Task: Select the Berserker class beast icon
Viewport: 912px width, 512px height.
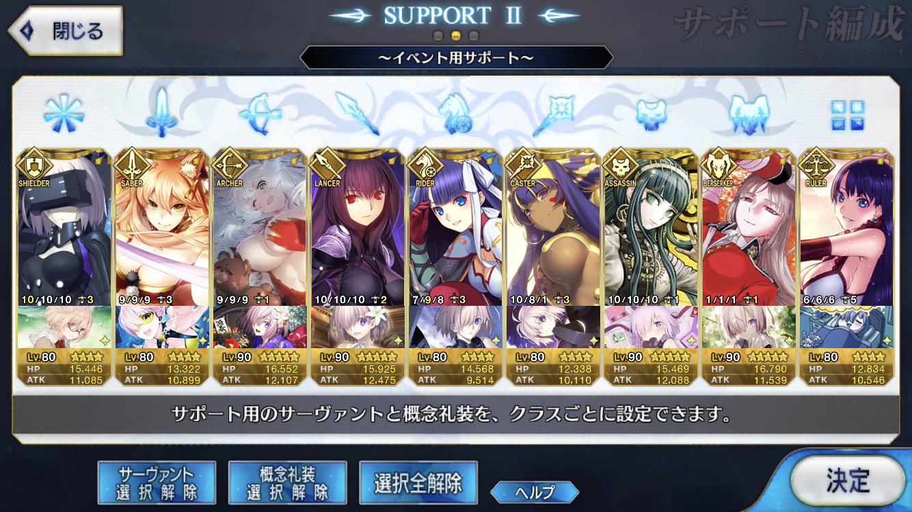Action: pos(750,113)
